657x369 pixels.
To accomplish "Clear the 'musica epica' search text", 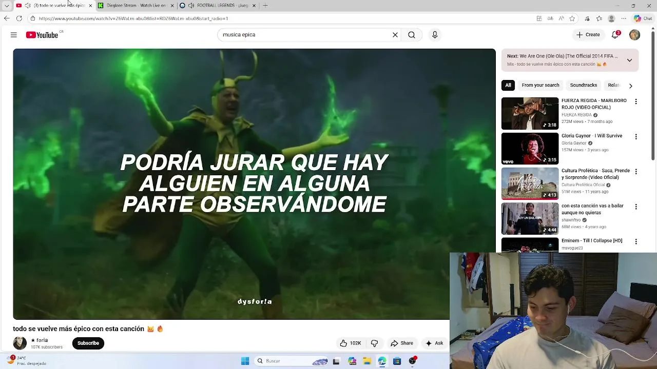I will click(x=395, y=35).
